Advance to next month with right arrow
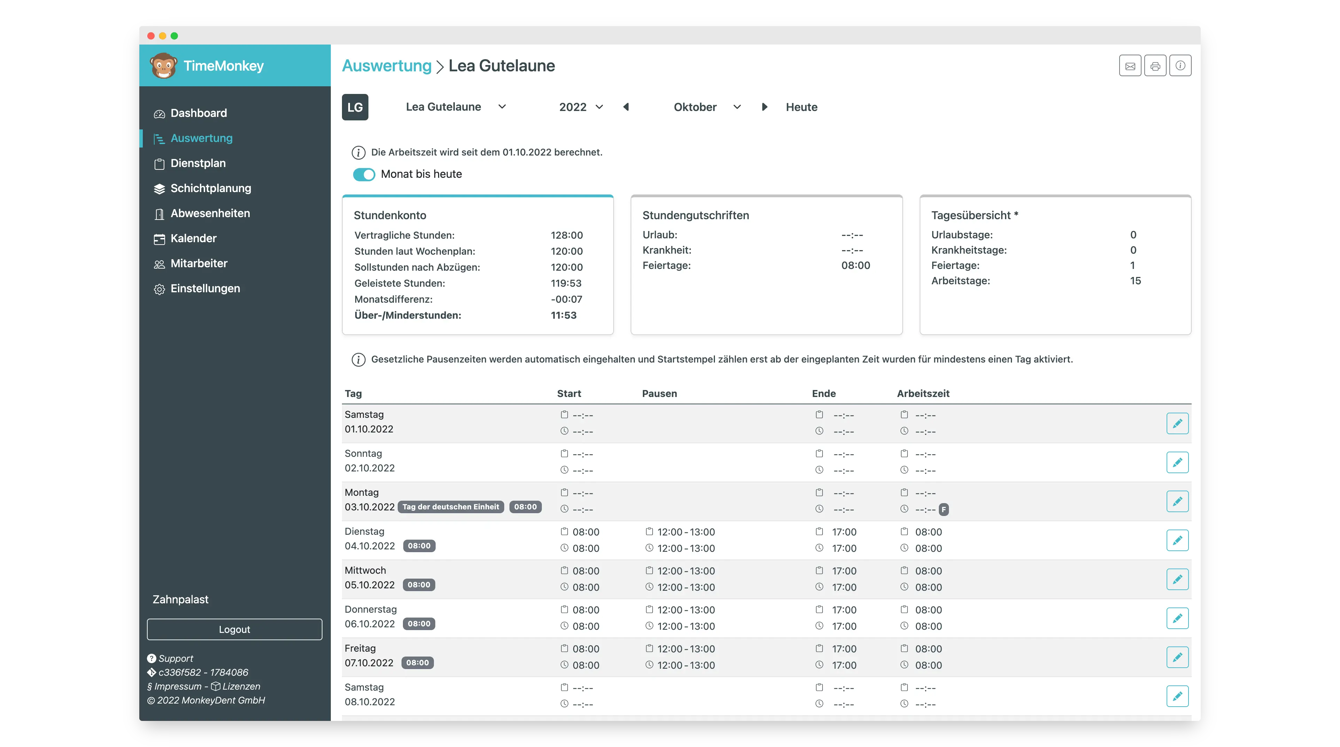The width and height of the screenshot is (1340, 747). (764, 107)
